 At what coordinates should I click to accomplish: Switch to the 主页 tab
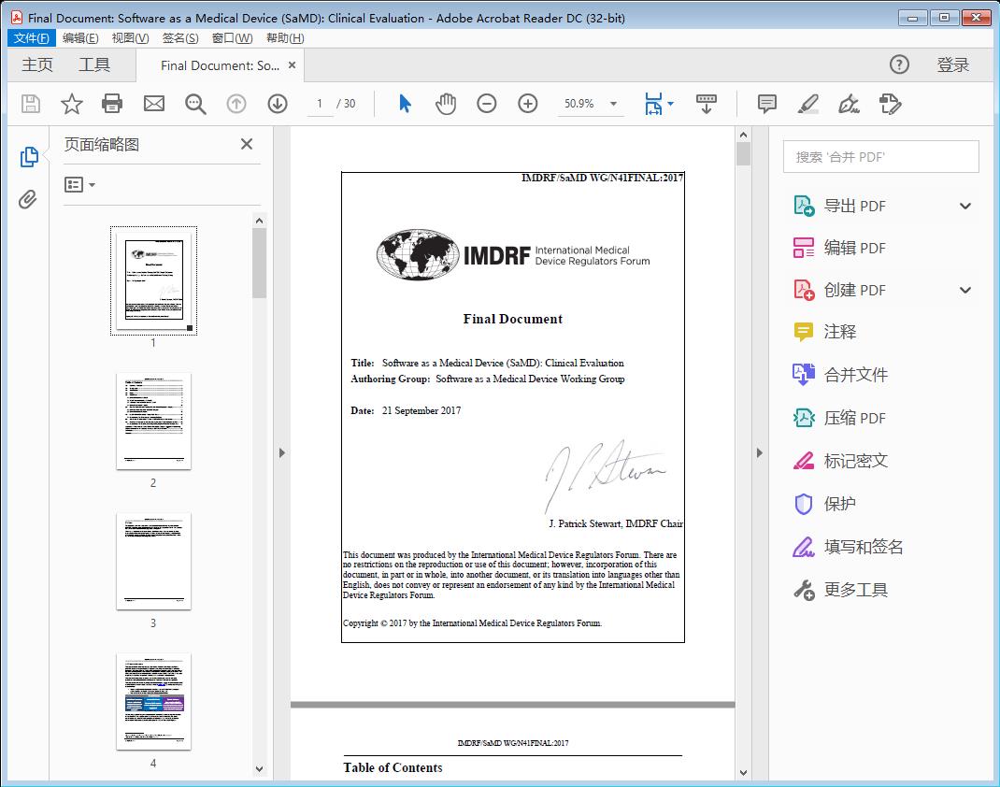37,64
